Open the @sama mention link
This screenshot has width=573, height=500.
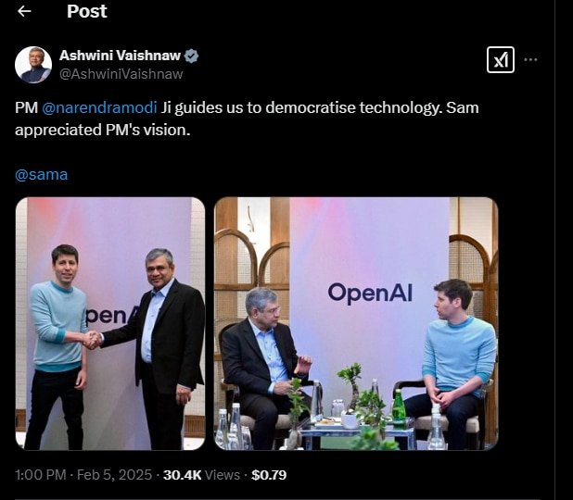click(x=42, y=175)
